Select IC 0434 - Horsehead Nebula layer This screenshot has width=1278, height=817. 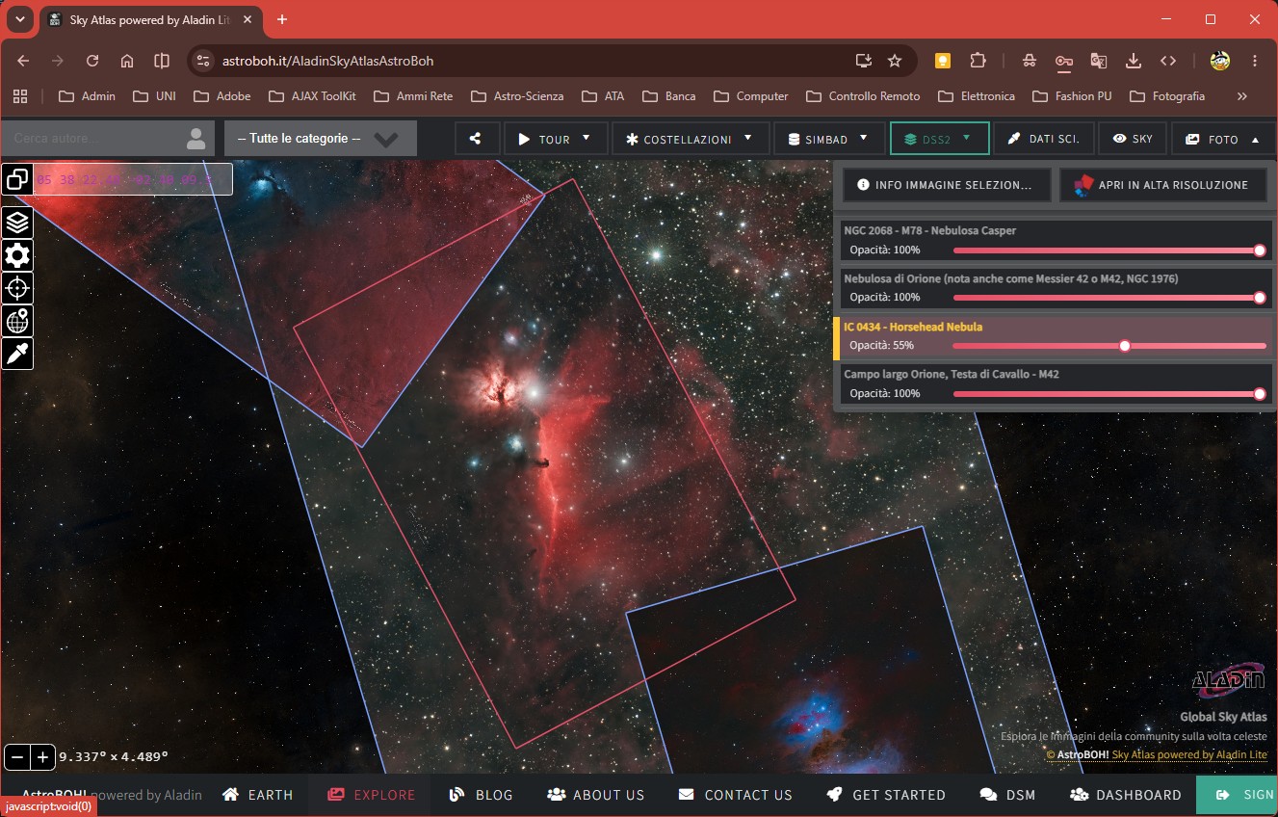(x=1053, y=336)
